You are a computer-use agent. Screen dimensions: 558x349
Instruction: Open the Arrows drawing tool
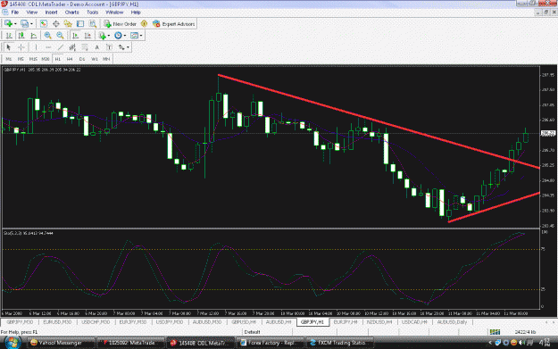pyautogui.click(x=121, y=47)
